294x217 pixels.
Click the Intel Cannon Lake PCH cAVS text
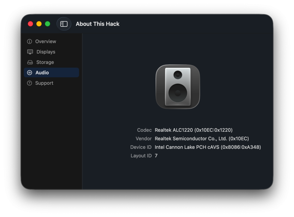pyautogui.click(x=208, y=147)
